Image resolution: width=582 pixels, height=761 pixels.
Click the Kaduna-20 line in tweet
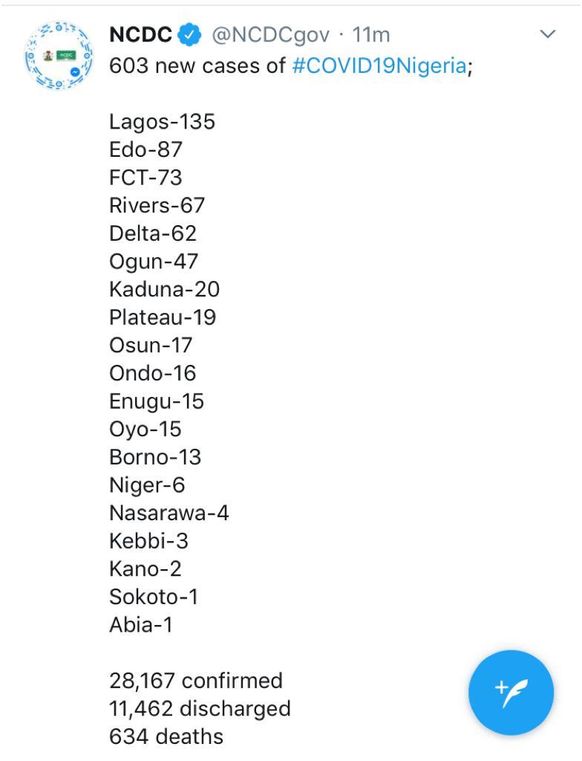[x=164, y=289]
